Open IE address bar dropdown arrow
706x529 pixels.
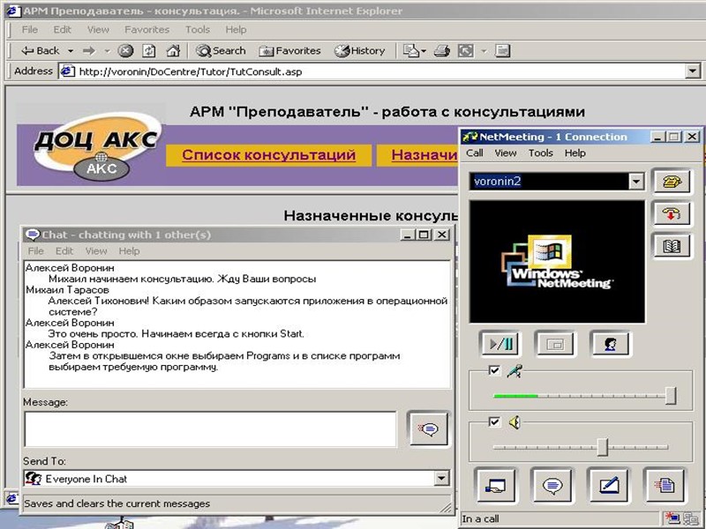coord(693,71)
